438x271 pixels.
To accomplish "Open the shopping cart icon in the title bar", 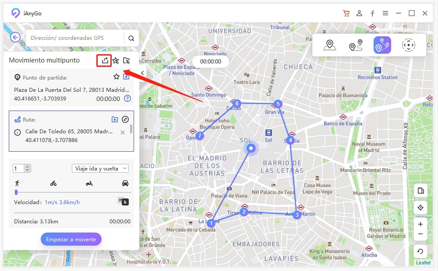I will [346, 13].
